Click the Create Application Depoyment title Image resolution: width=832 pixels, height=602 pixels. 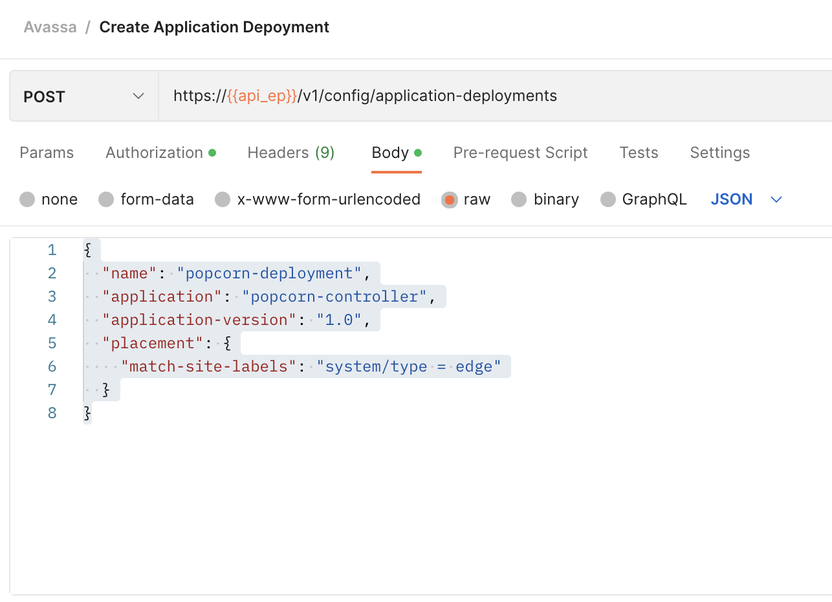pyautogui.click(x=214, y=27)
